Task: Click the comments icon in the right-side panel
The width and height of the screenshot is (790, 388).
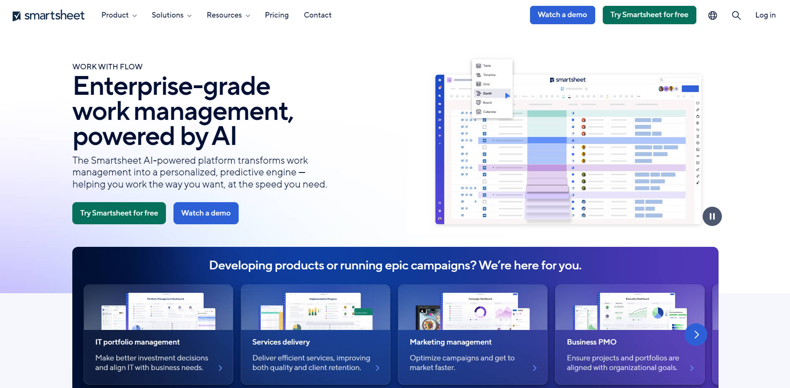Action: point(698,103)
